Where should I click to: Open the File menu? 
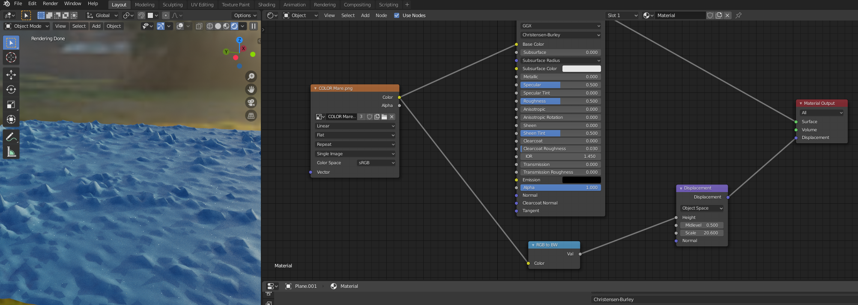click(x=18, y=3)
